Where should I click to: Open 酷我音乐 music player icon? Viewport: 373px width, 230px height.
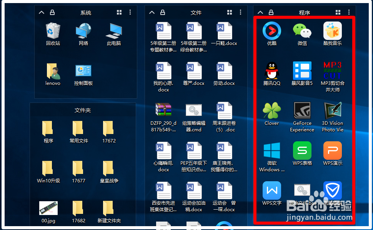[333, 31]
